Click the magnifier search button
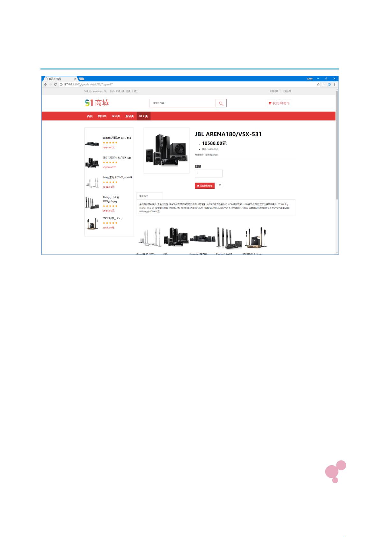The image size is (380, 537). 221,103
